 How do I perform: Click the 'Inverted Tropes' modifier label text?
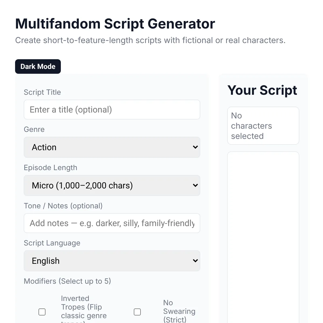pos(84,307)
